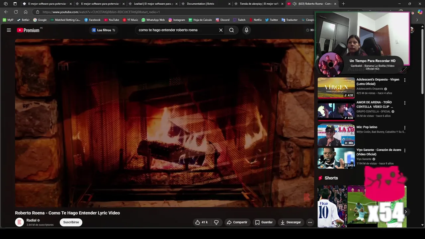This screenshot has height=239, width=425.
Task: Expand the bookmarks bar overflow chevron
Action: (x=417, y=20)
